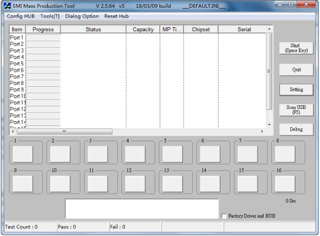Image resolution: width=320 pixels, height=236 pixels.
Task: Select the Port 10 row
Action: click(138, 96)
